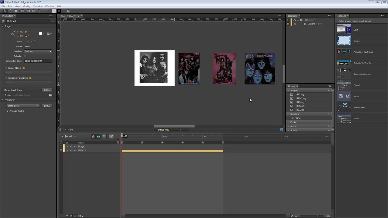Go to start of timeline
Image resolution: width=388 pixels, height=218 pixels.
(62, 137)
